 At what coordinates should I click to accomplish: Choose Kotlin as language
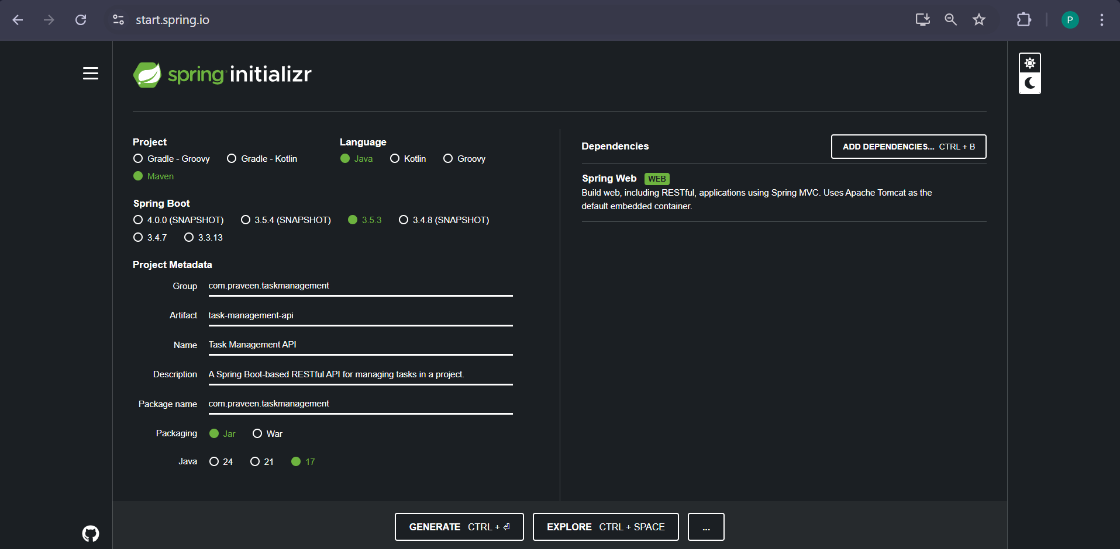(x=408, y=159)
